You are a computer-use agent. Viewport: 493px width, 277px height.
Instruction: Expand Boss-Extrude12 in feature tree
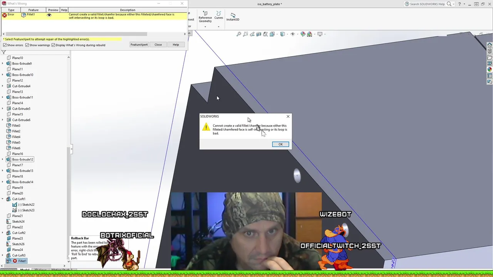pyautogui.click(x=3, y=159)
